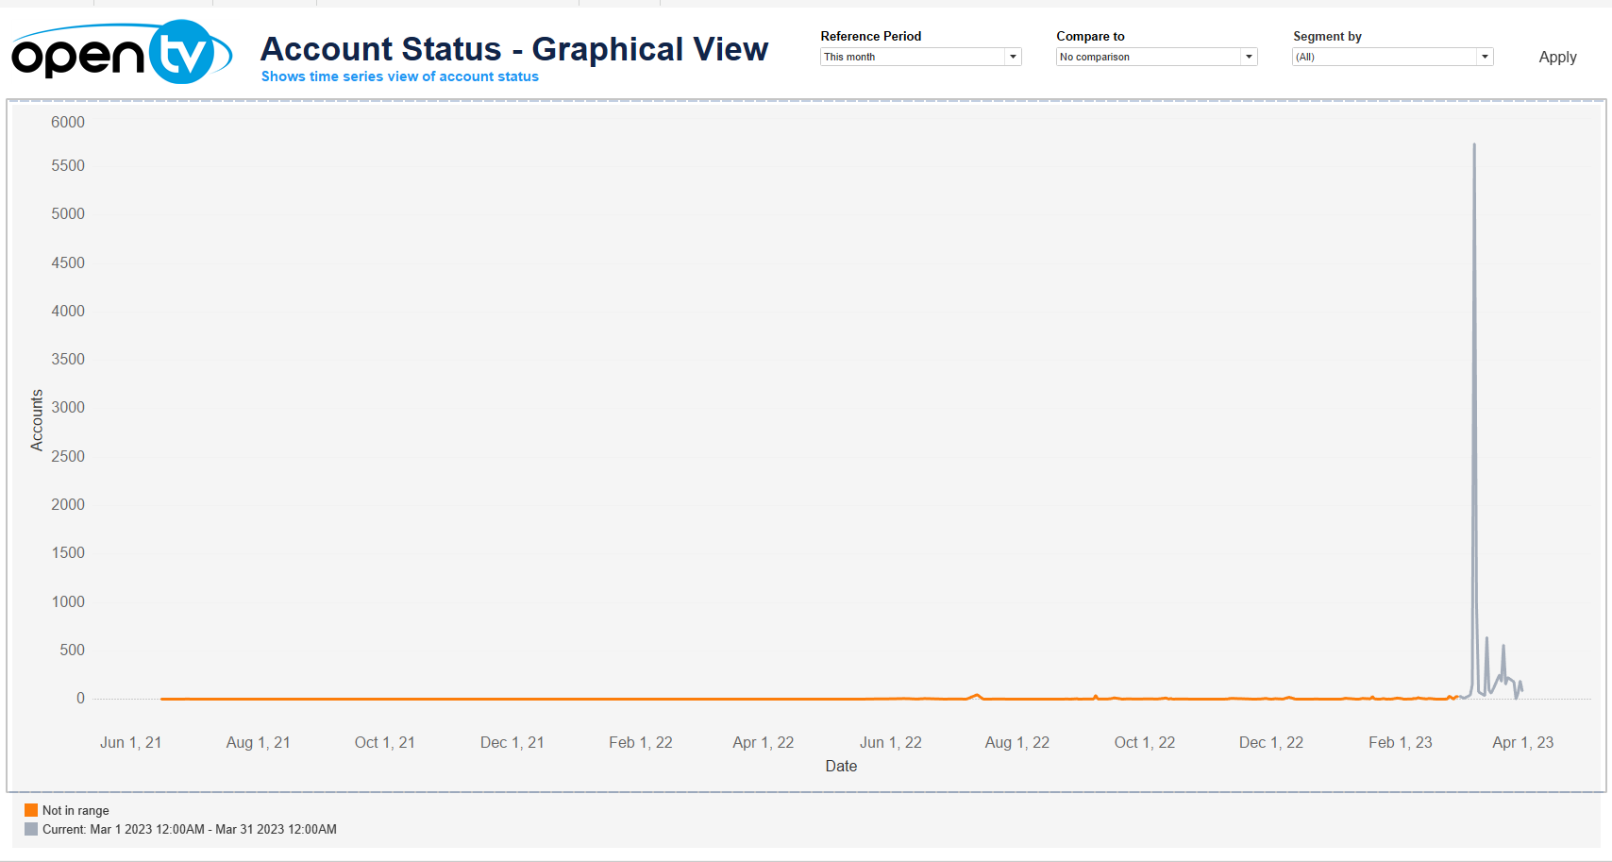The height and width of the screenshot is (862, 1612).
Task: Click the 'Shows time series view' subtitle
Action: click(x=400, y=76)
